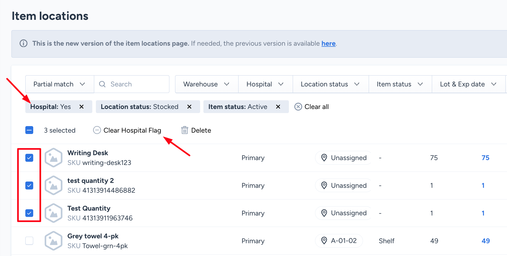The height and width of the screenshot is (256, 507).
Task: Click Primary cell in Grey towel row
Action: (253, 241)
